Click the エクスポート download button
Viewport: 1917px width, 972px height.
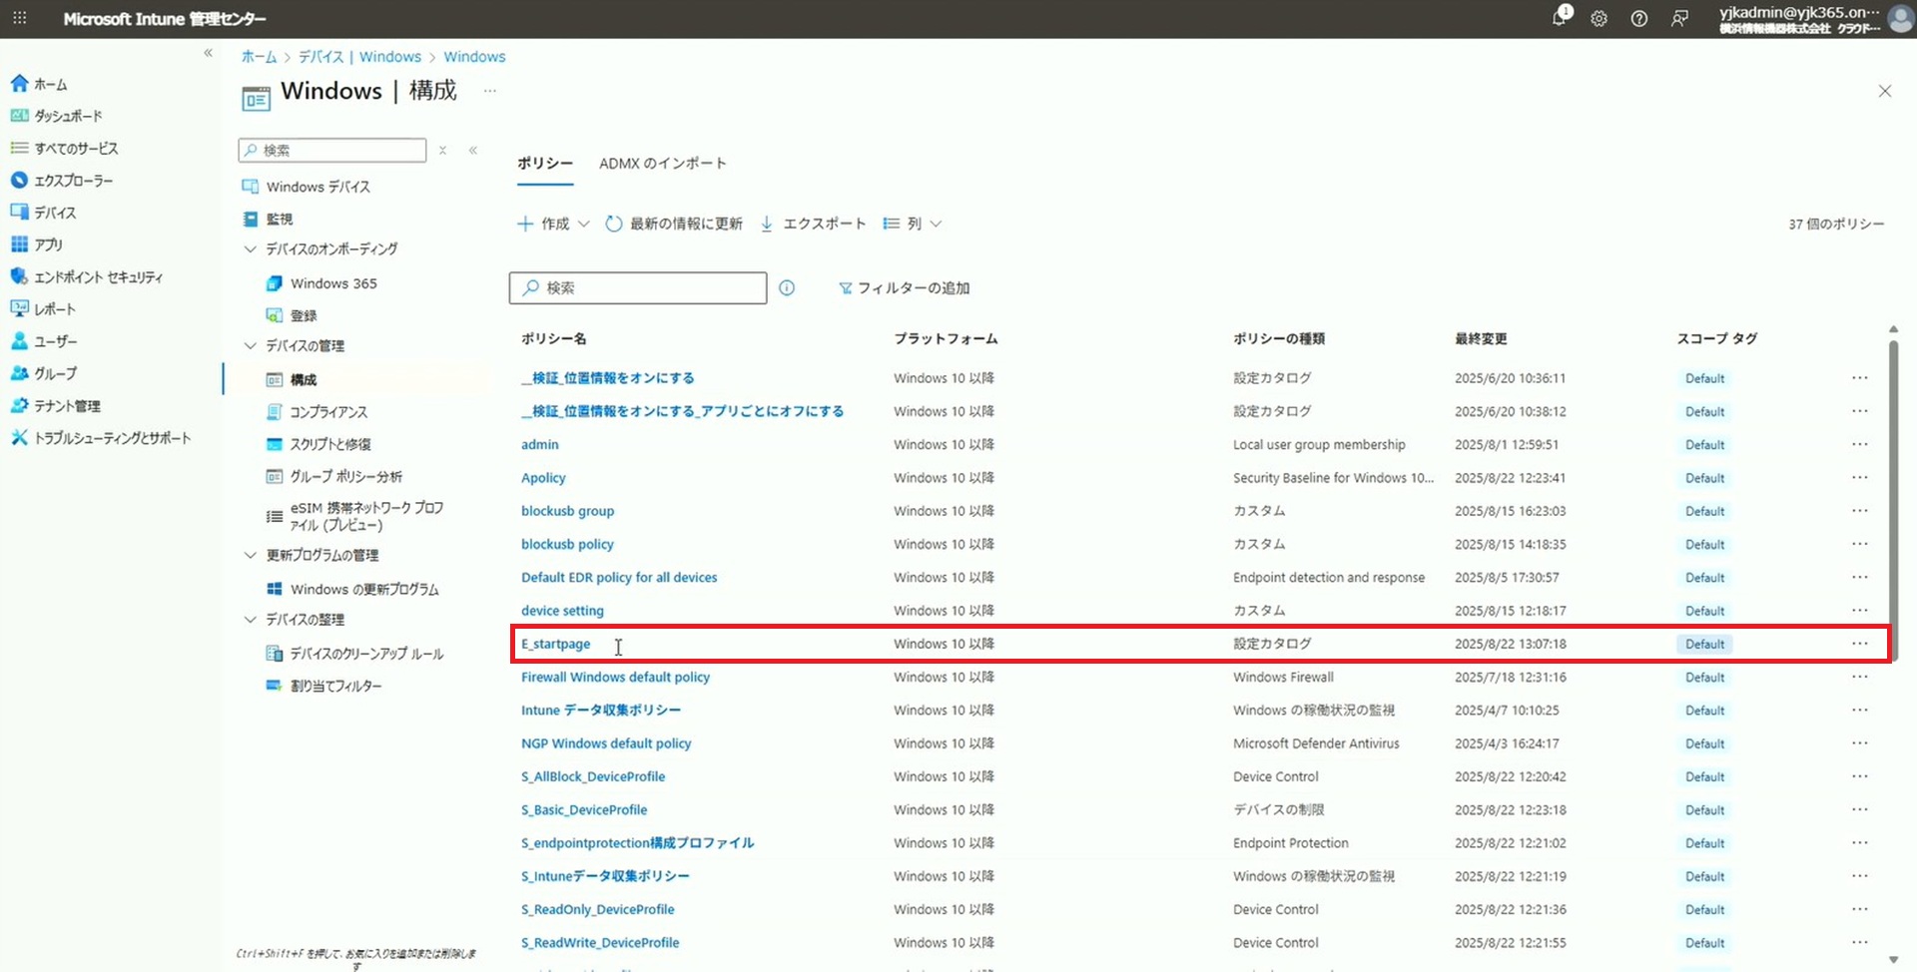813,224
